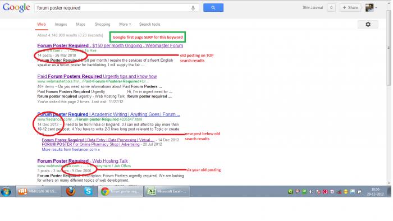Viewport: 393px width, 221px height.
Task: Open Skype from the taskbar
Action: pyautogui.click(x=88, y=191)
